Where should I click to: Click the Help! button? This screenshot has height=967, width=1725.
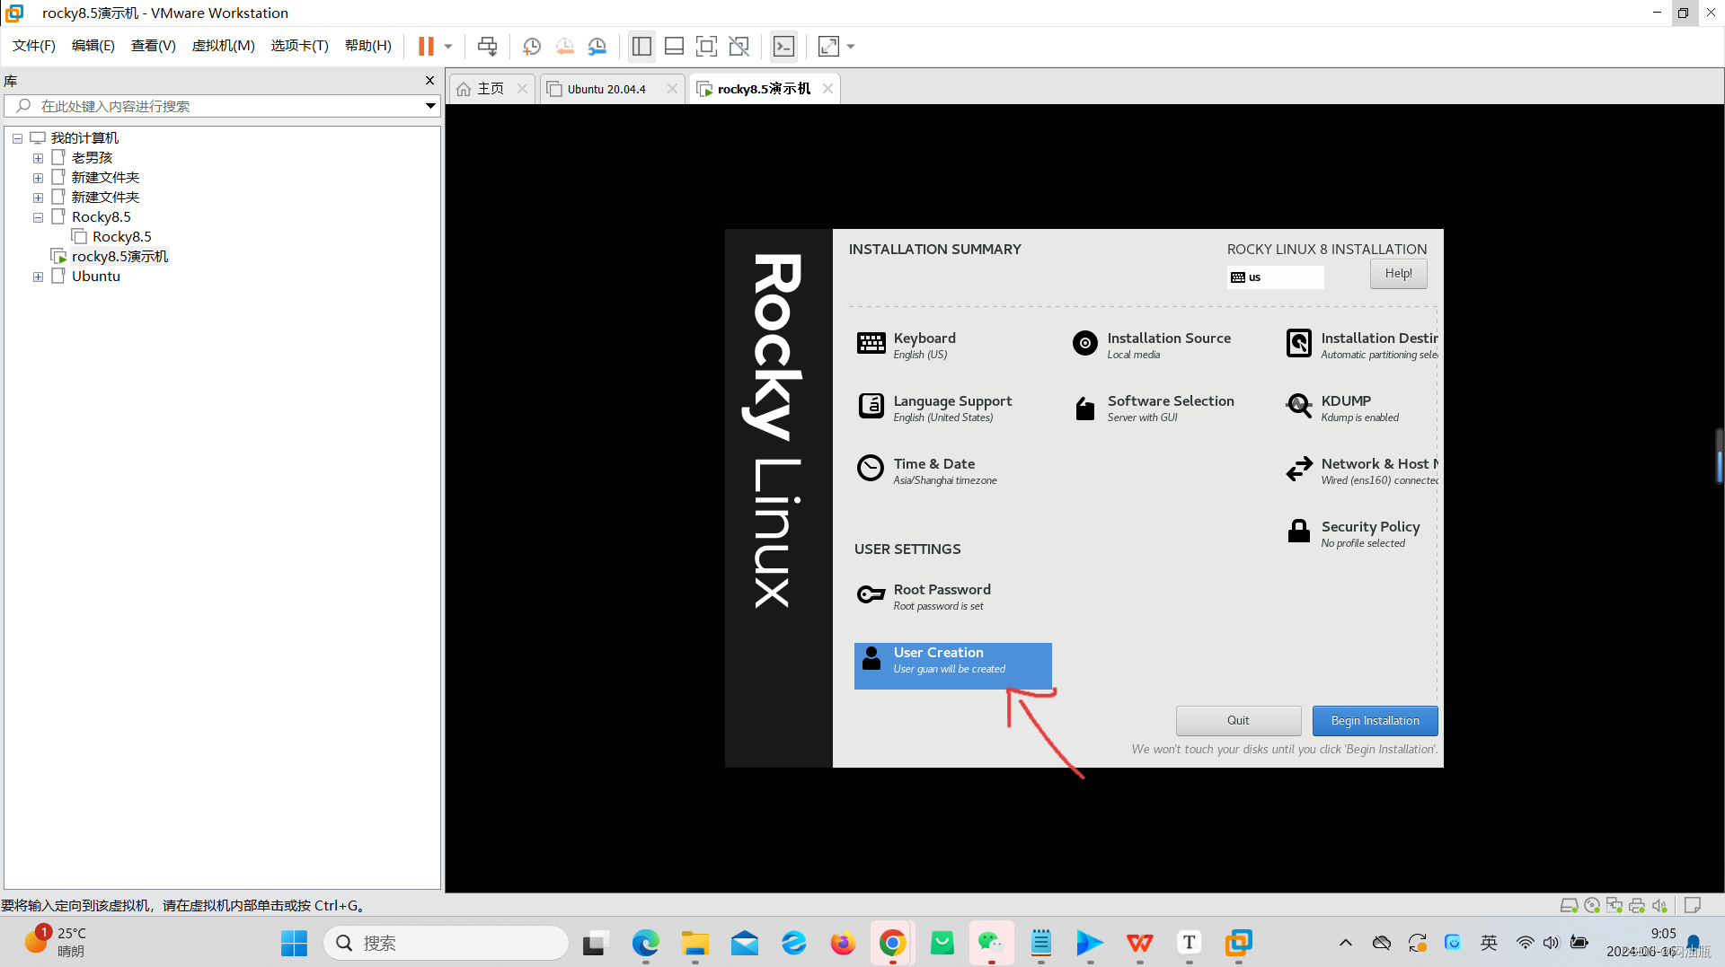click(x=1398, y=274)
